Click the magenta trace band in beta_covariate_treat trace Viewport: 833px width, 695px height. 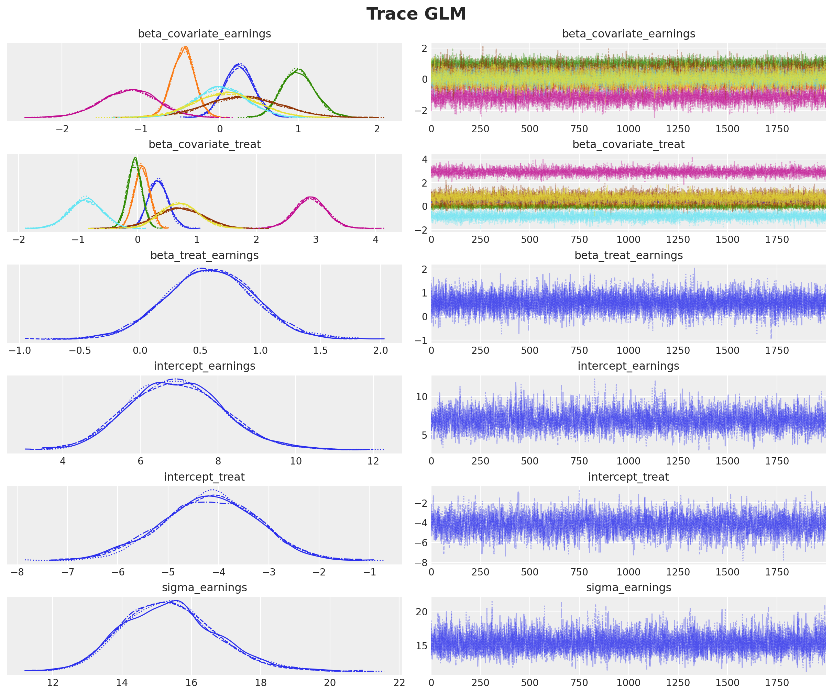[628, 172]
